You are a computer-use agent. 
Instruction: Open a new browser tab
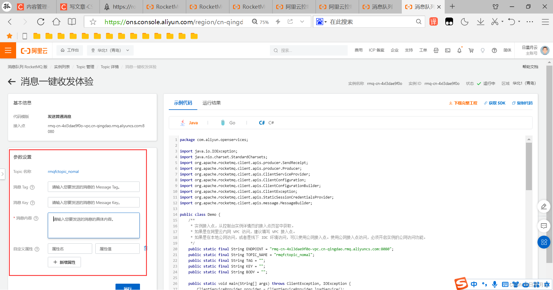452,6
